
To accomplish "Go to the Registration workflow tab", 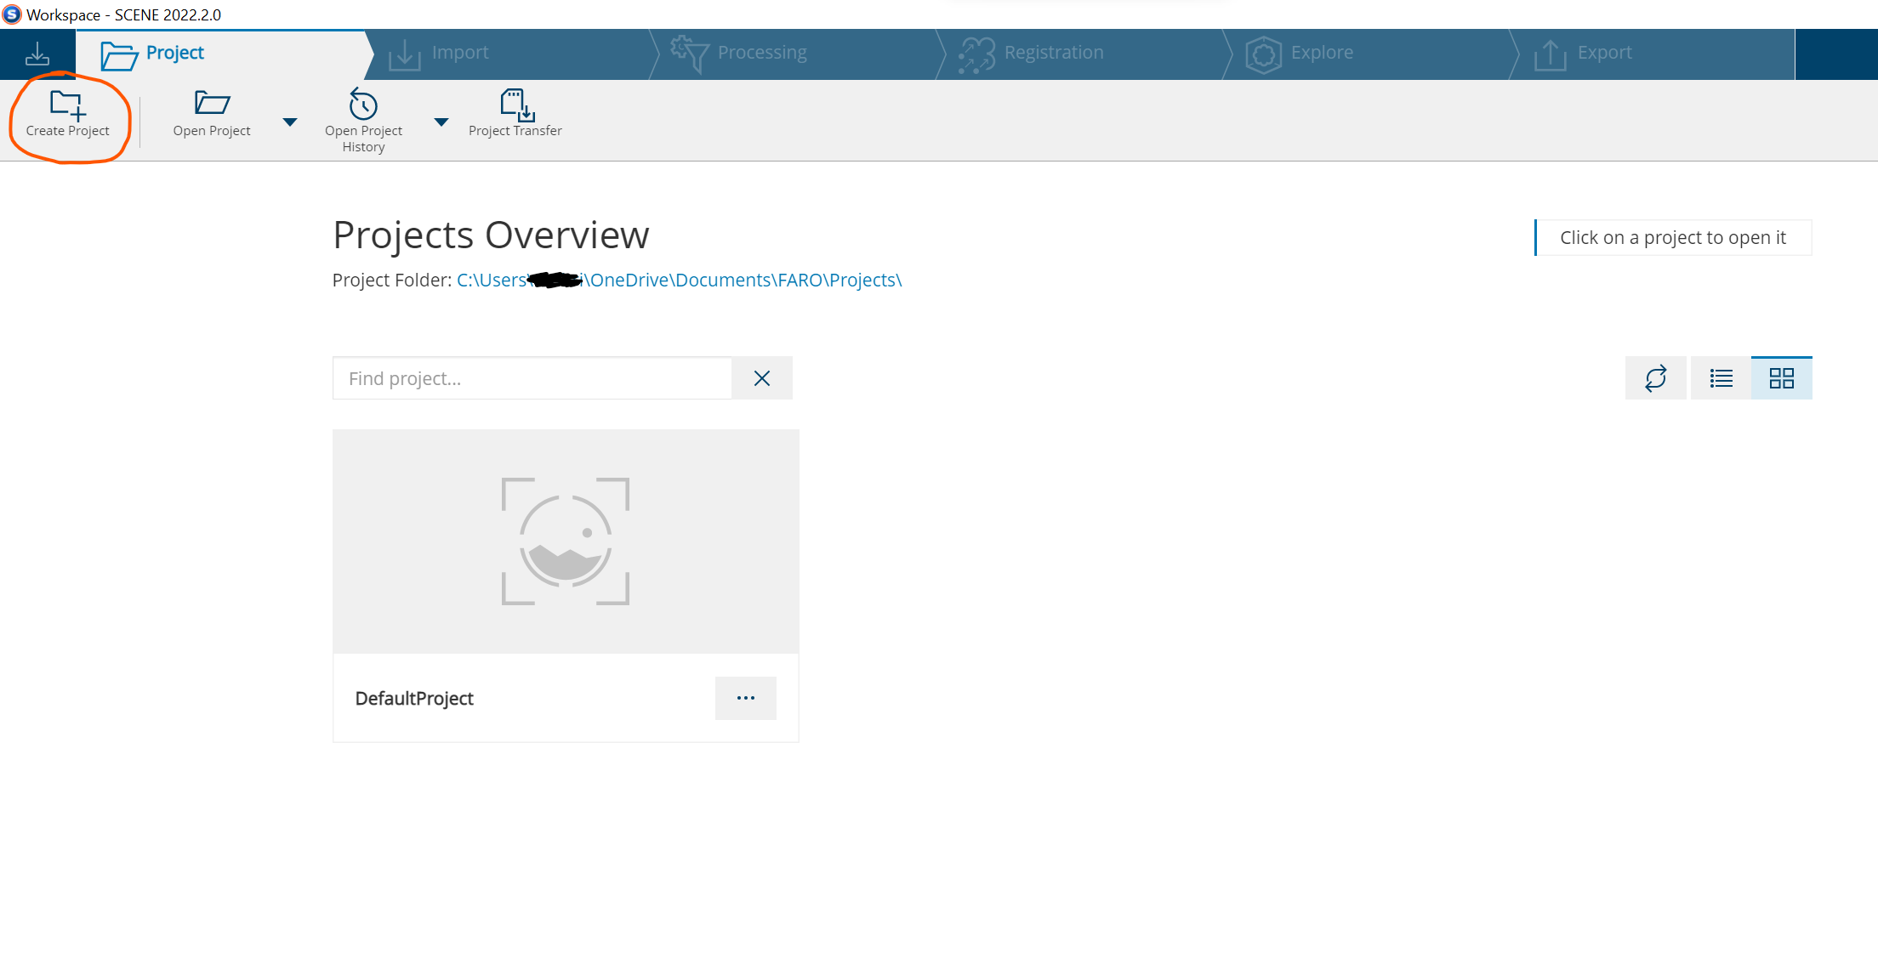I will (x=1053, y=53).
